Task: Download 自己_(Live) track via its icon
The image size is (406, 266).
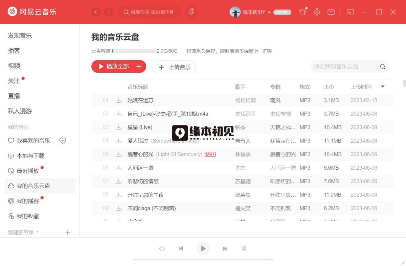Action: [x=119, y=114]
